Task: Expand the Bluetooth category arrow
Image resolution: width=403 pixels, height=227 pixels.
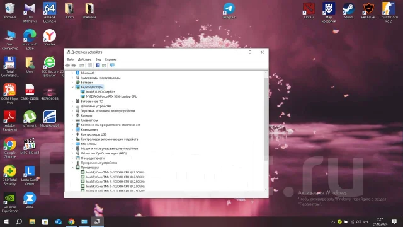Action: tap(72, 73)
